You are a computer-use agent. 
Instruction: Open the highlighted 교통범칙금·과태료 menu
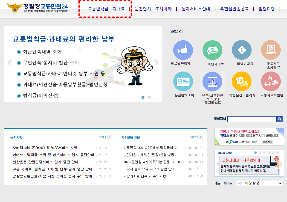pos(105,8)
